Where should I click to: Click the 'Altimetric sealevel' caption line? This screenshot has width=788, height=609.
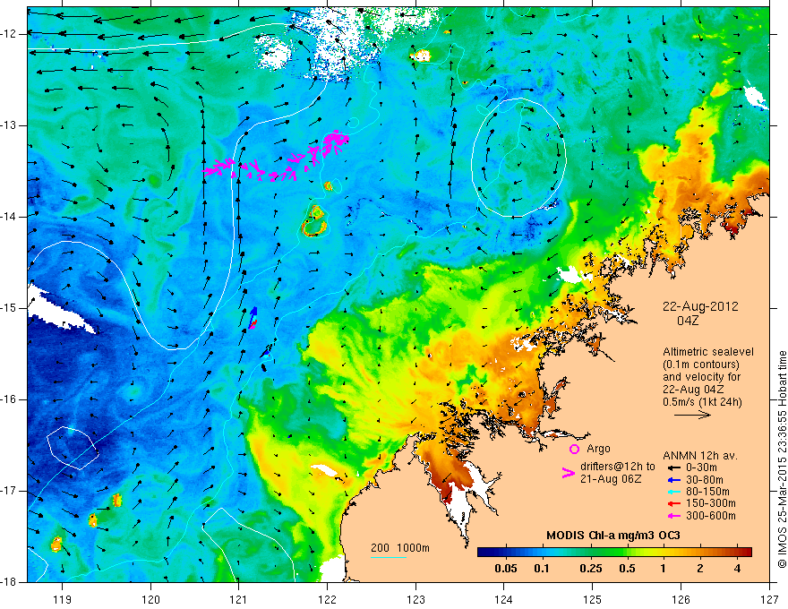point(707,352)
